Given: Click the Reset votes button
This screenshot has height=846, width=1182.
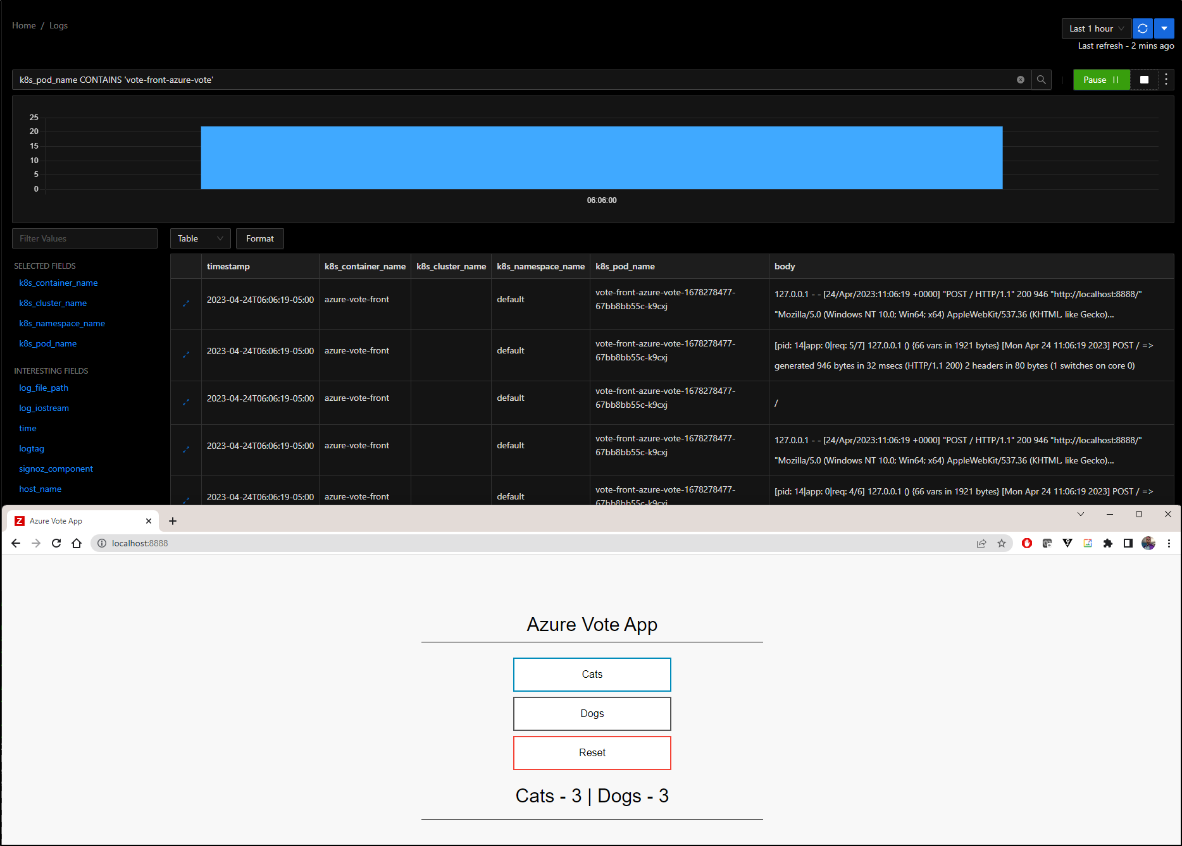Looking at the screenshot, I should pos(592,753).
